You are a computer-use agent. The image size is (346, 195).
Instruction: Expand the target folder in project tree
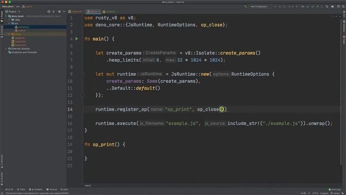click(9, 34)
